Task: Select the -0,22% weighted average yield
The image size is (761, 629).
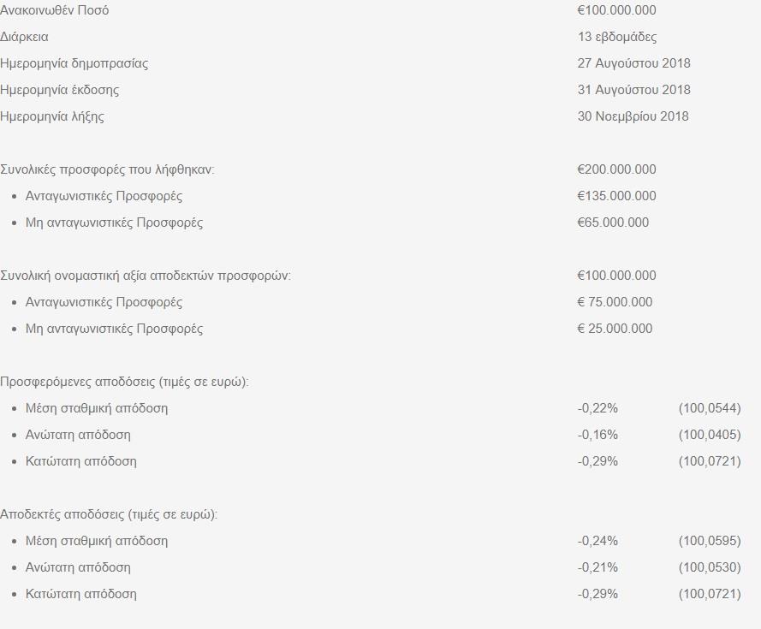Action: click(x=598, y=408)
